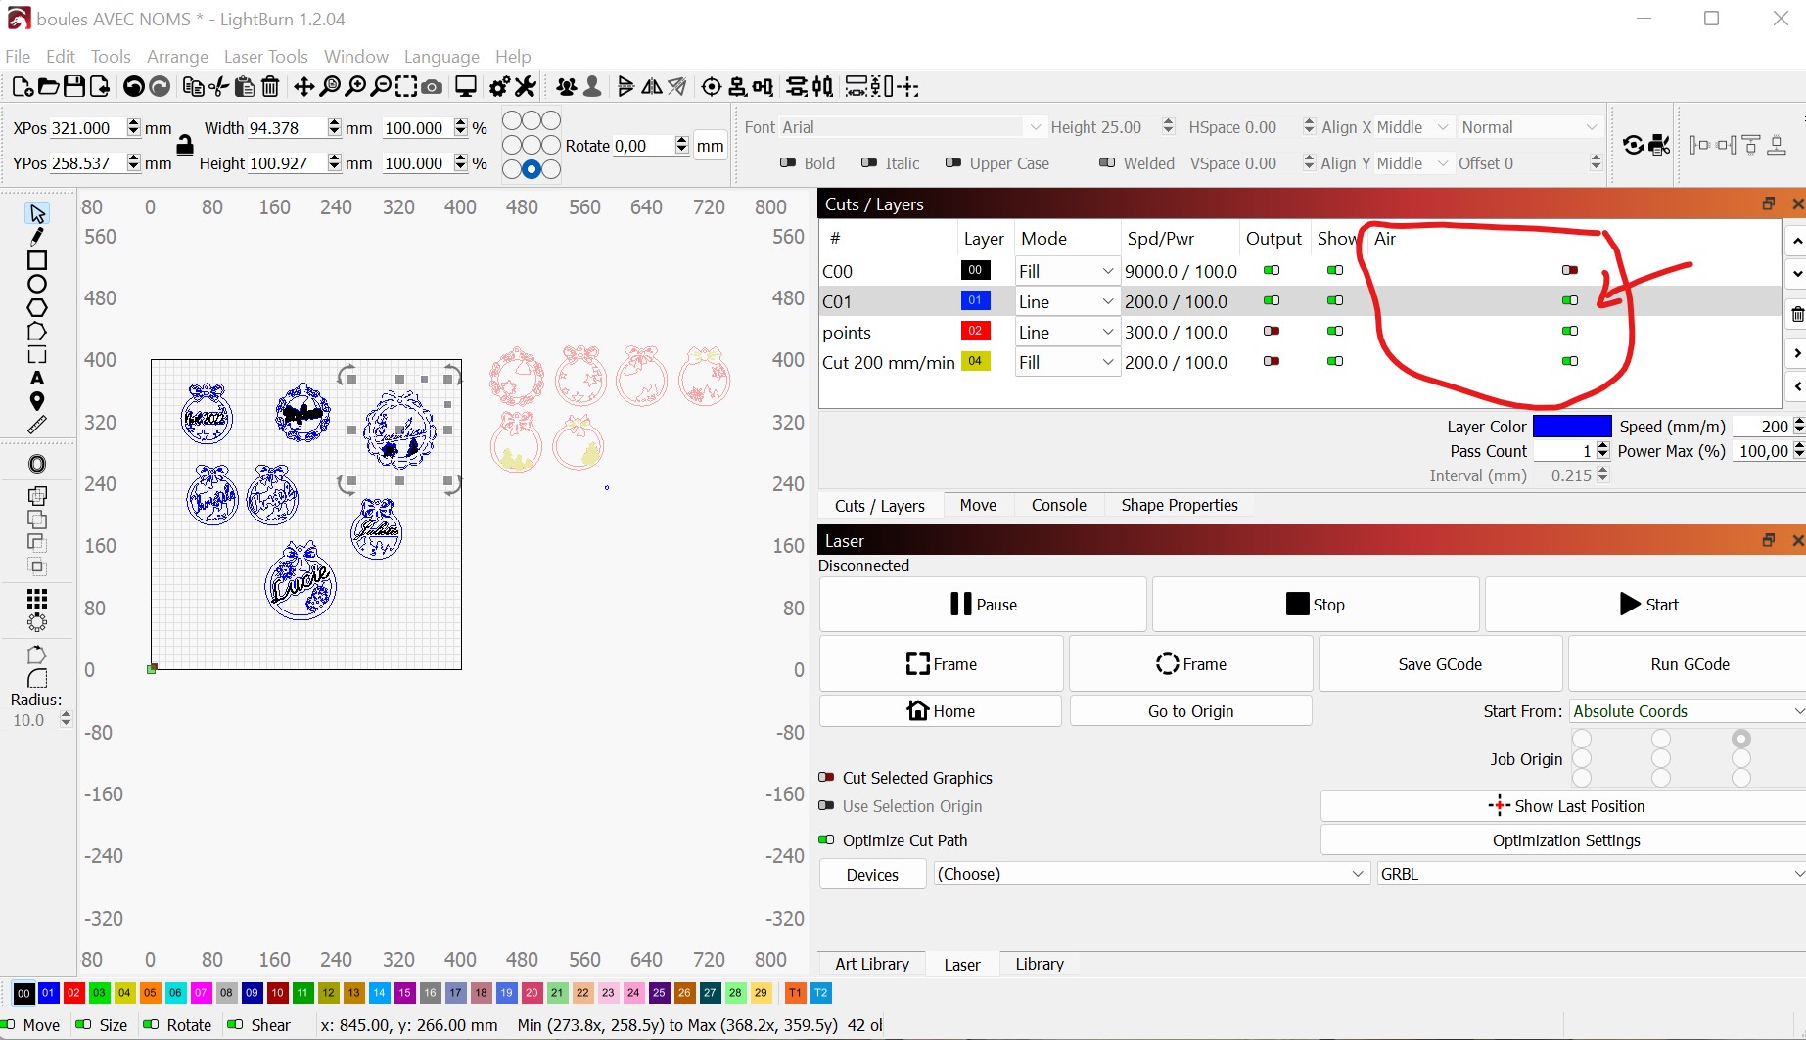Open device settings wrench icon
Screen dimensions: 1806x1040
pyautogui.click(x=526, y=87)
